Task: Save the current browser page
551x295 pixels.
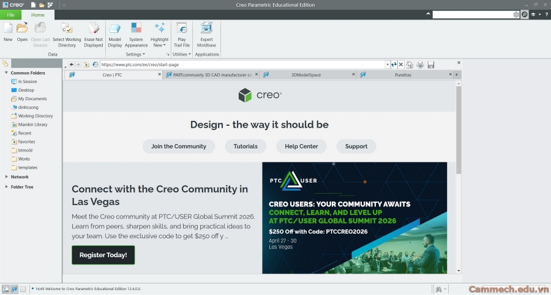Action: pos(431,65)
